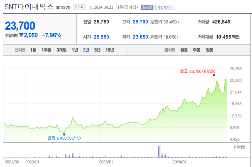Viewport: 252px width, 167px height.
Task: Click the 실시간 button
Action: (x=147, y=7)
